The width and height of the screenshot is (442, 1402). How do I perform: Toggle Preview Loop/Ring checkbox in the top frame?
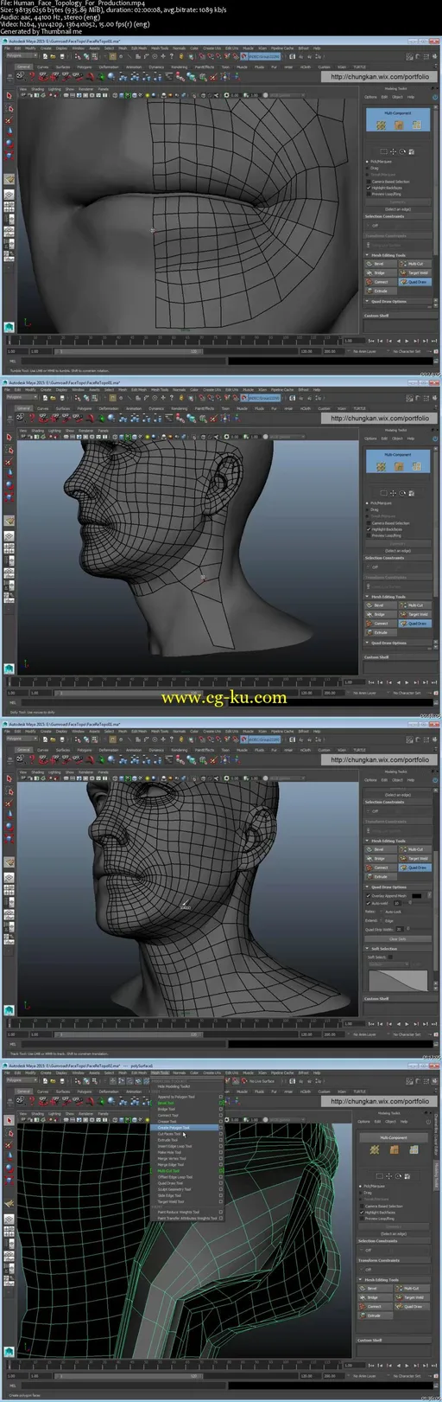369,194
